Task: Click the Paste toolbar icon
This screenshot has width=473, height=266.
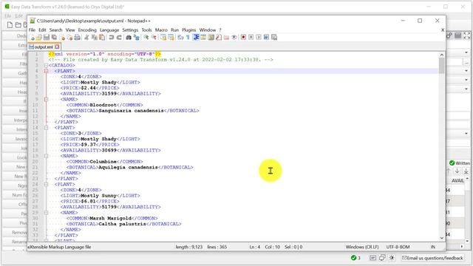Action: coord(102,37)
